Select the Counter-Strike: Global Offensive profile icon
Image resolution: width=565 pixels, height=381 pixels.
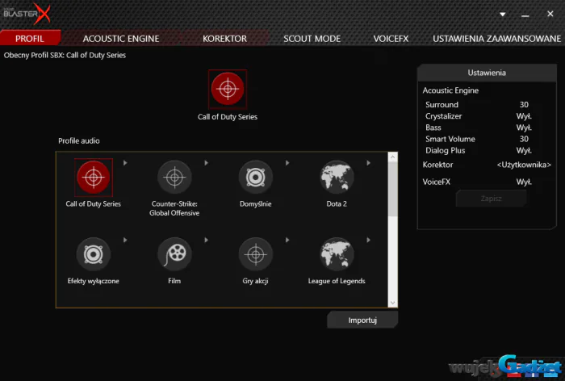click(174, 178)
